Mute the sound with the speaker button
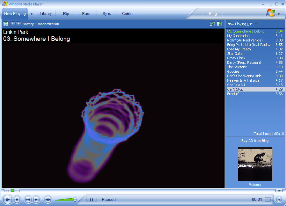 click(x=47, y=200)
